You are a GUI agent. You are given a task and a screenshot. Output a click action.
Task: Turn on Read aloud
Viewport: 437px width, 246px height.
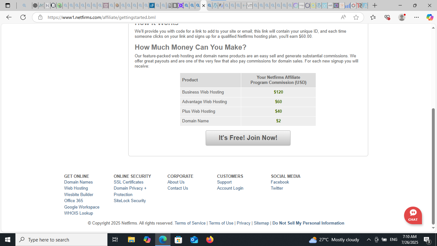click(x=343, y=17)
